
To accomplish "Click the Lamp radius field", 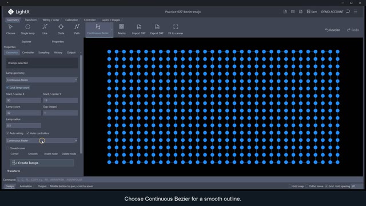I will coord(23,125).
